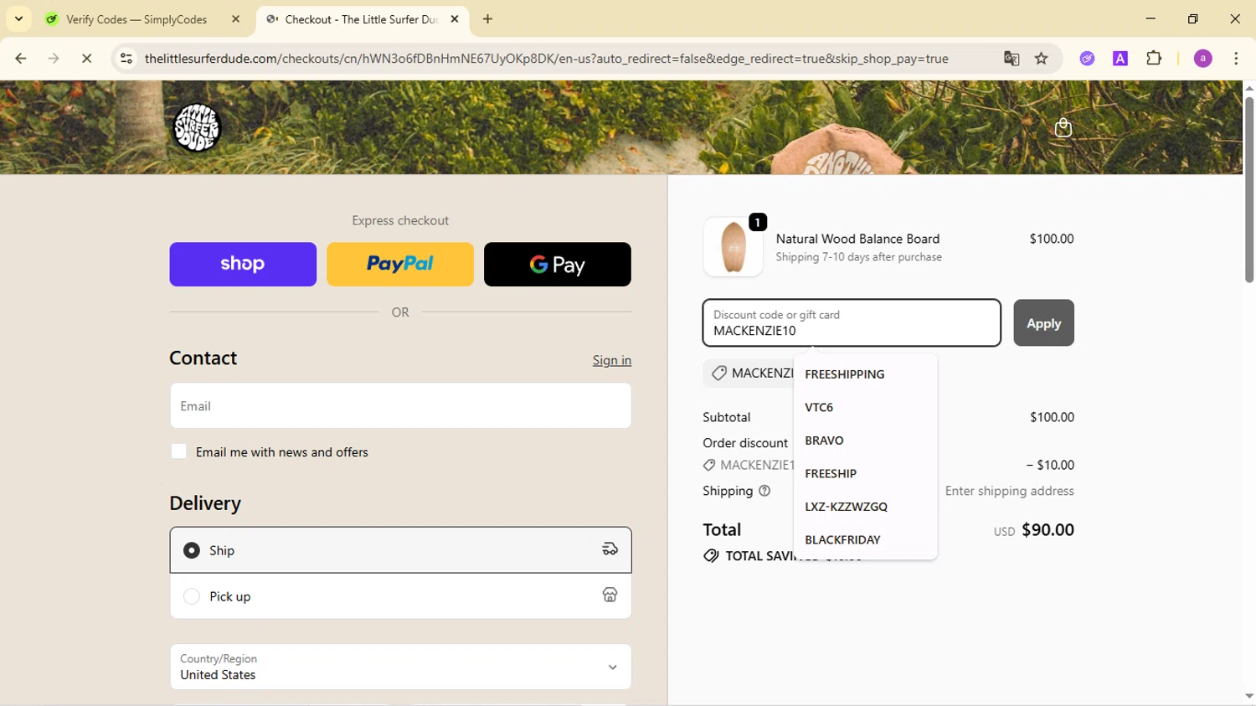The image size is (1256, 706).
Task: Minimize the browser window
Action: tap(1150, 18)
